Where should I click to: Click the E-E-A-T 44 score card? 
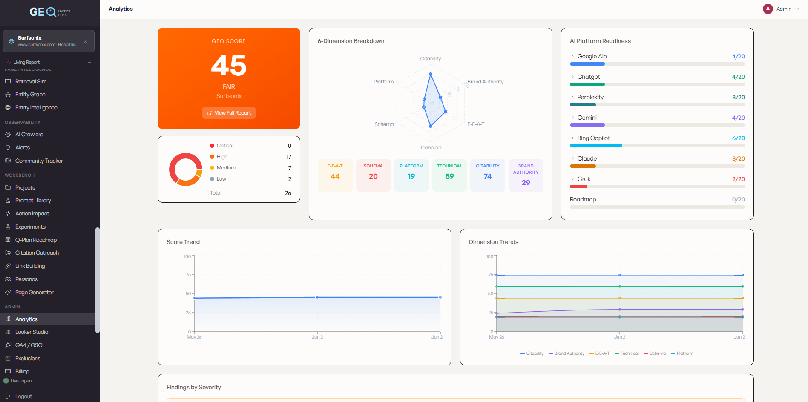click(x=335, y=175)
